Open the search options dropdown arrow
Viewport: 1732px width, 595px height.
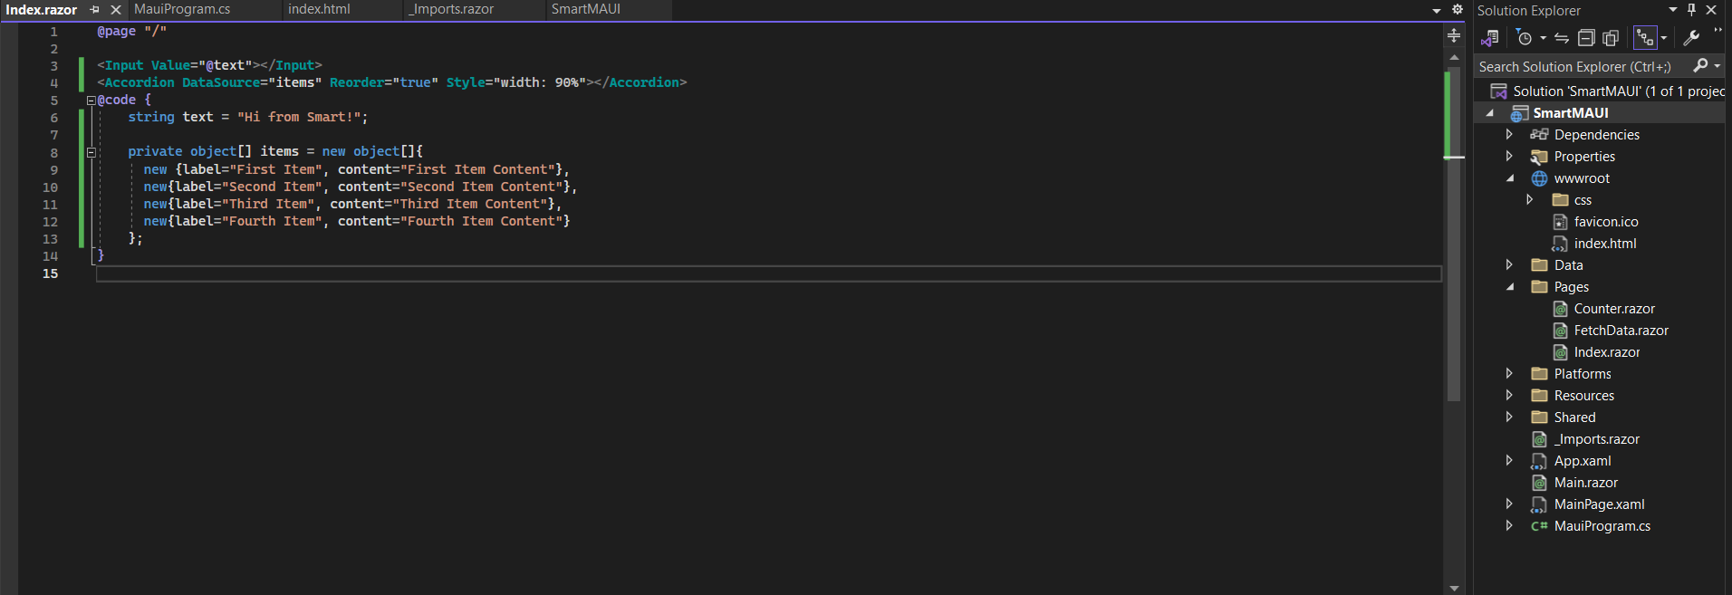tap(1718, 66)
